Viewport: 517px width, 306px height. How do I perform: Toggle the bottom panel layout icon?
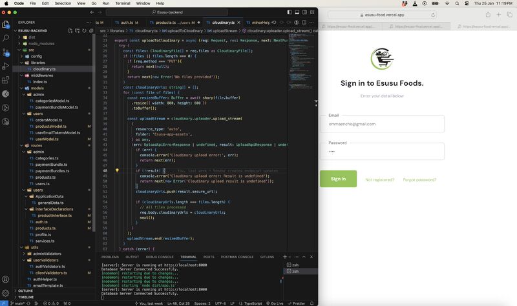[297, 12]
